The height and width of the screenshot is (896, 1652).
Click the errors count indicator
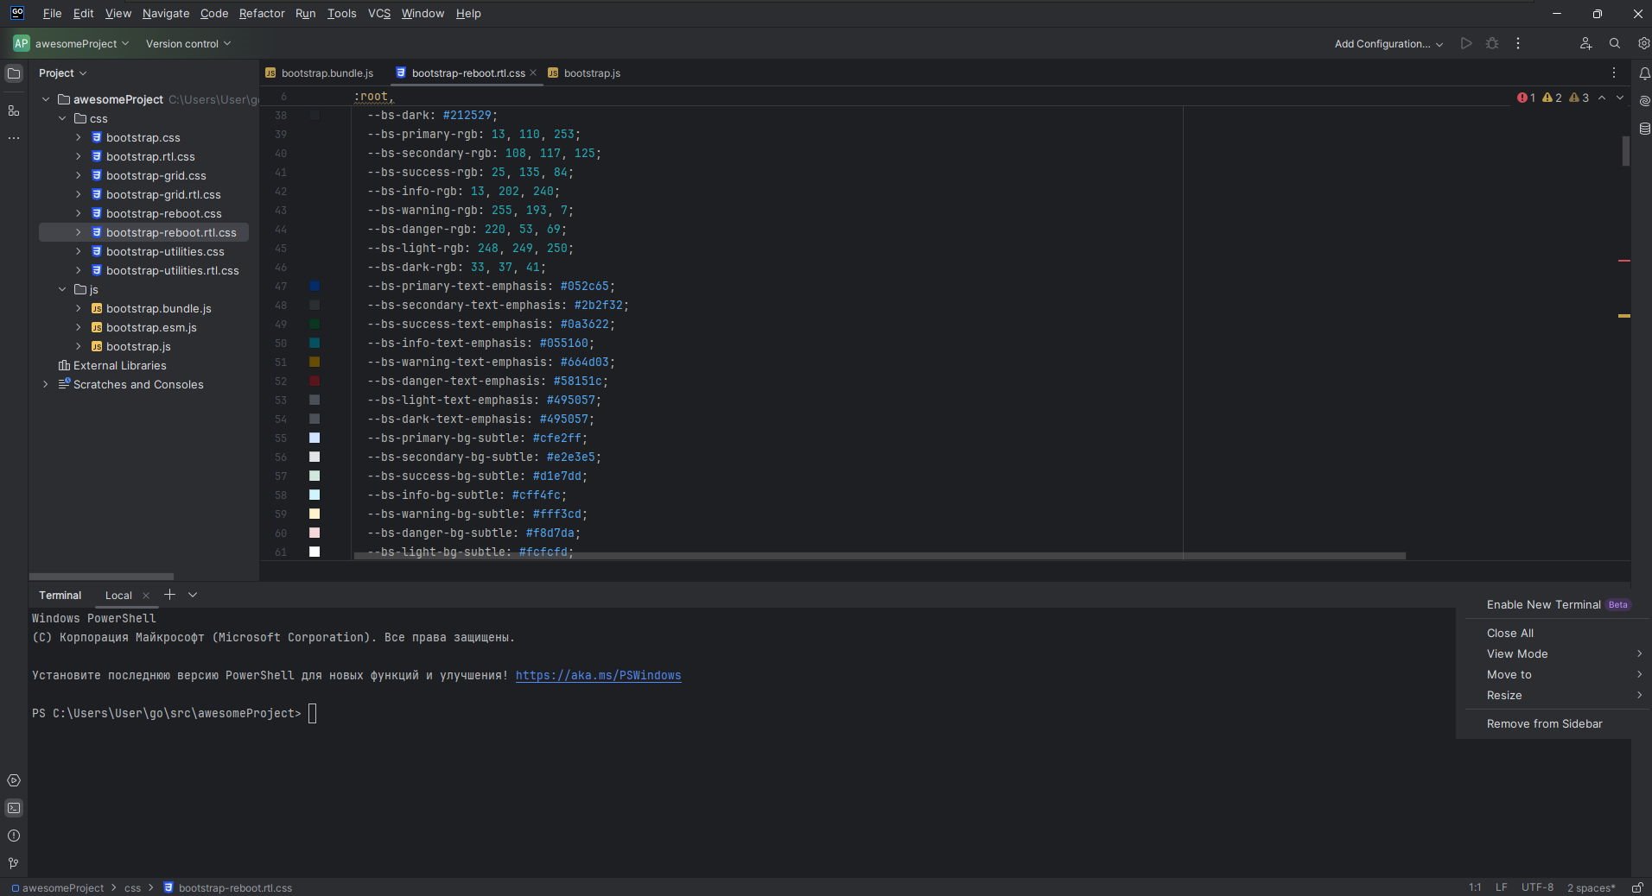(x=1526, y=98)
